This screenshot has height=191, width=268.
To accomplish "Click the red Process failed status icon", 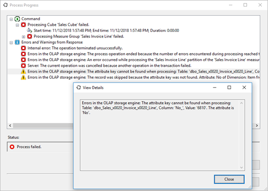I will 12,147.
